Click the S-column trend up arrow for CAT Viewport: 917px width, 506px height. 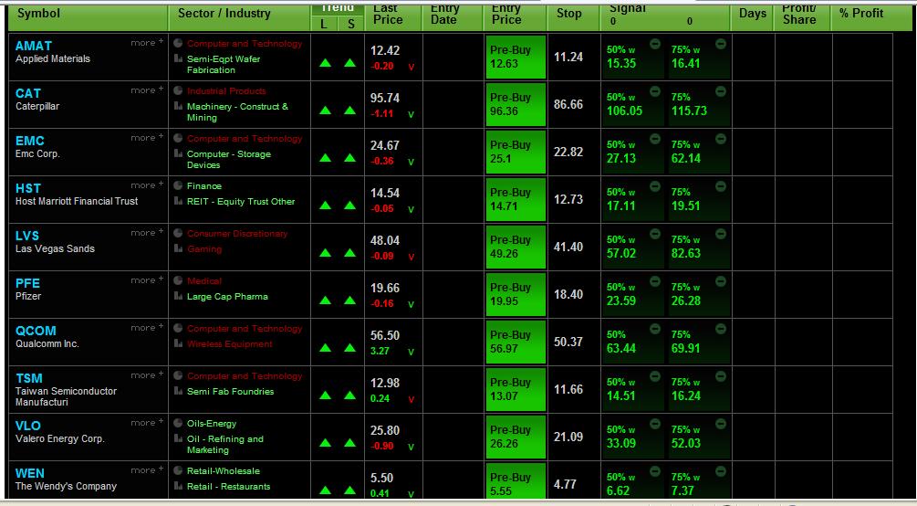click(349, 111)
